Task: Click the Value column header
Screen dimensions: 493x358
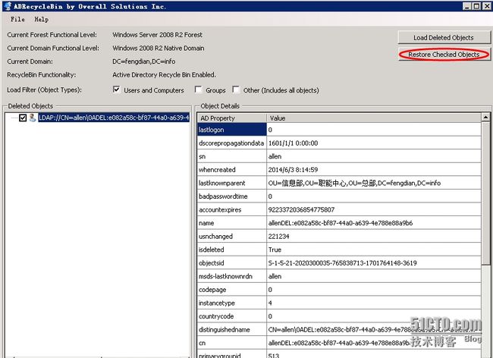Action: point(374,118)
